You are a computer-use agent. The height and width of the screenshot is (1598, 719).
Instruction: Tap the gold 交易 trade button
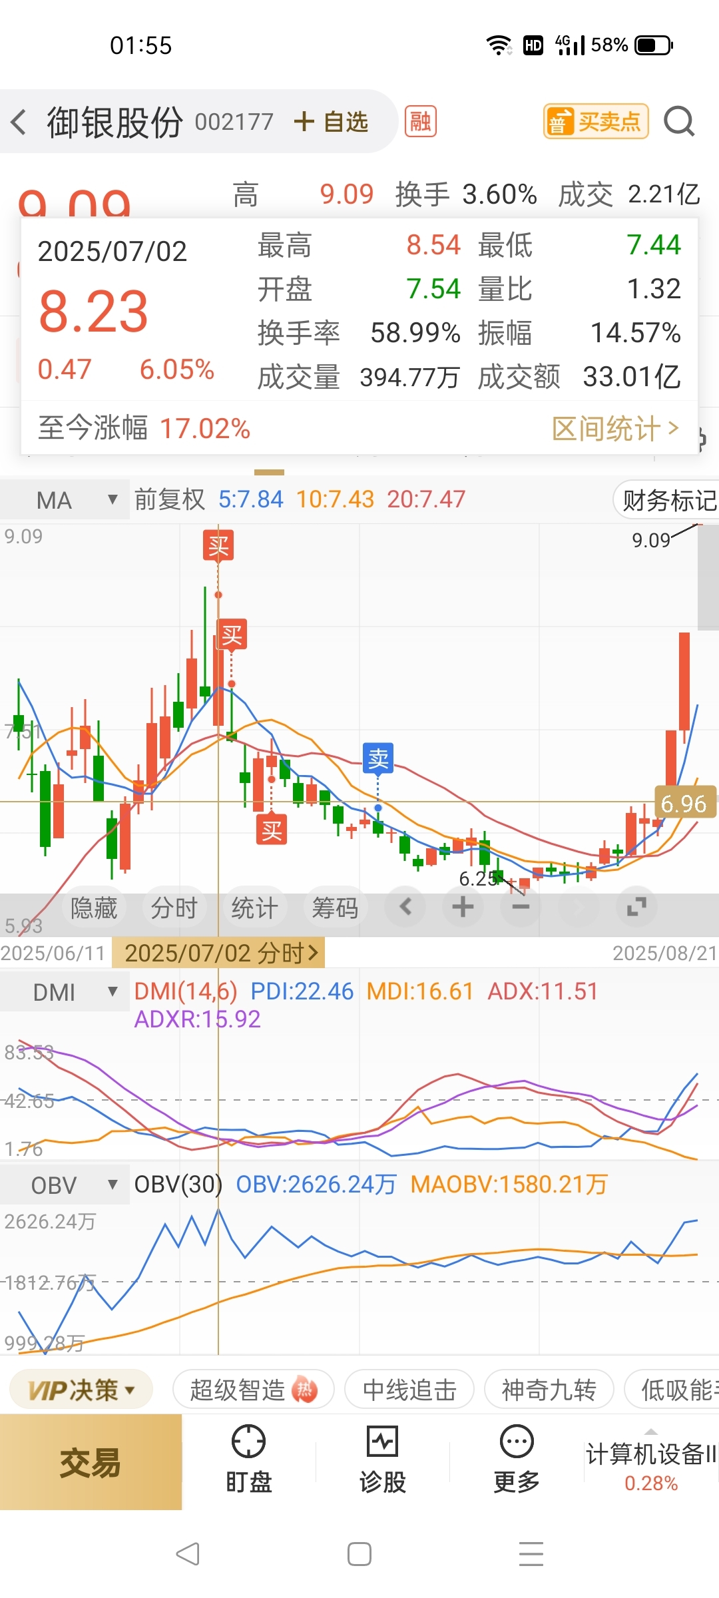[91, 1463]
